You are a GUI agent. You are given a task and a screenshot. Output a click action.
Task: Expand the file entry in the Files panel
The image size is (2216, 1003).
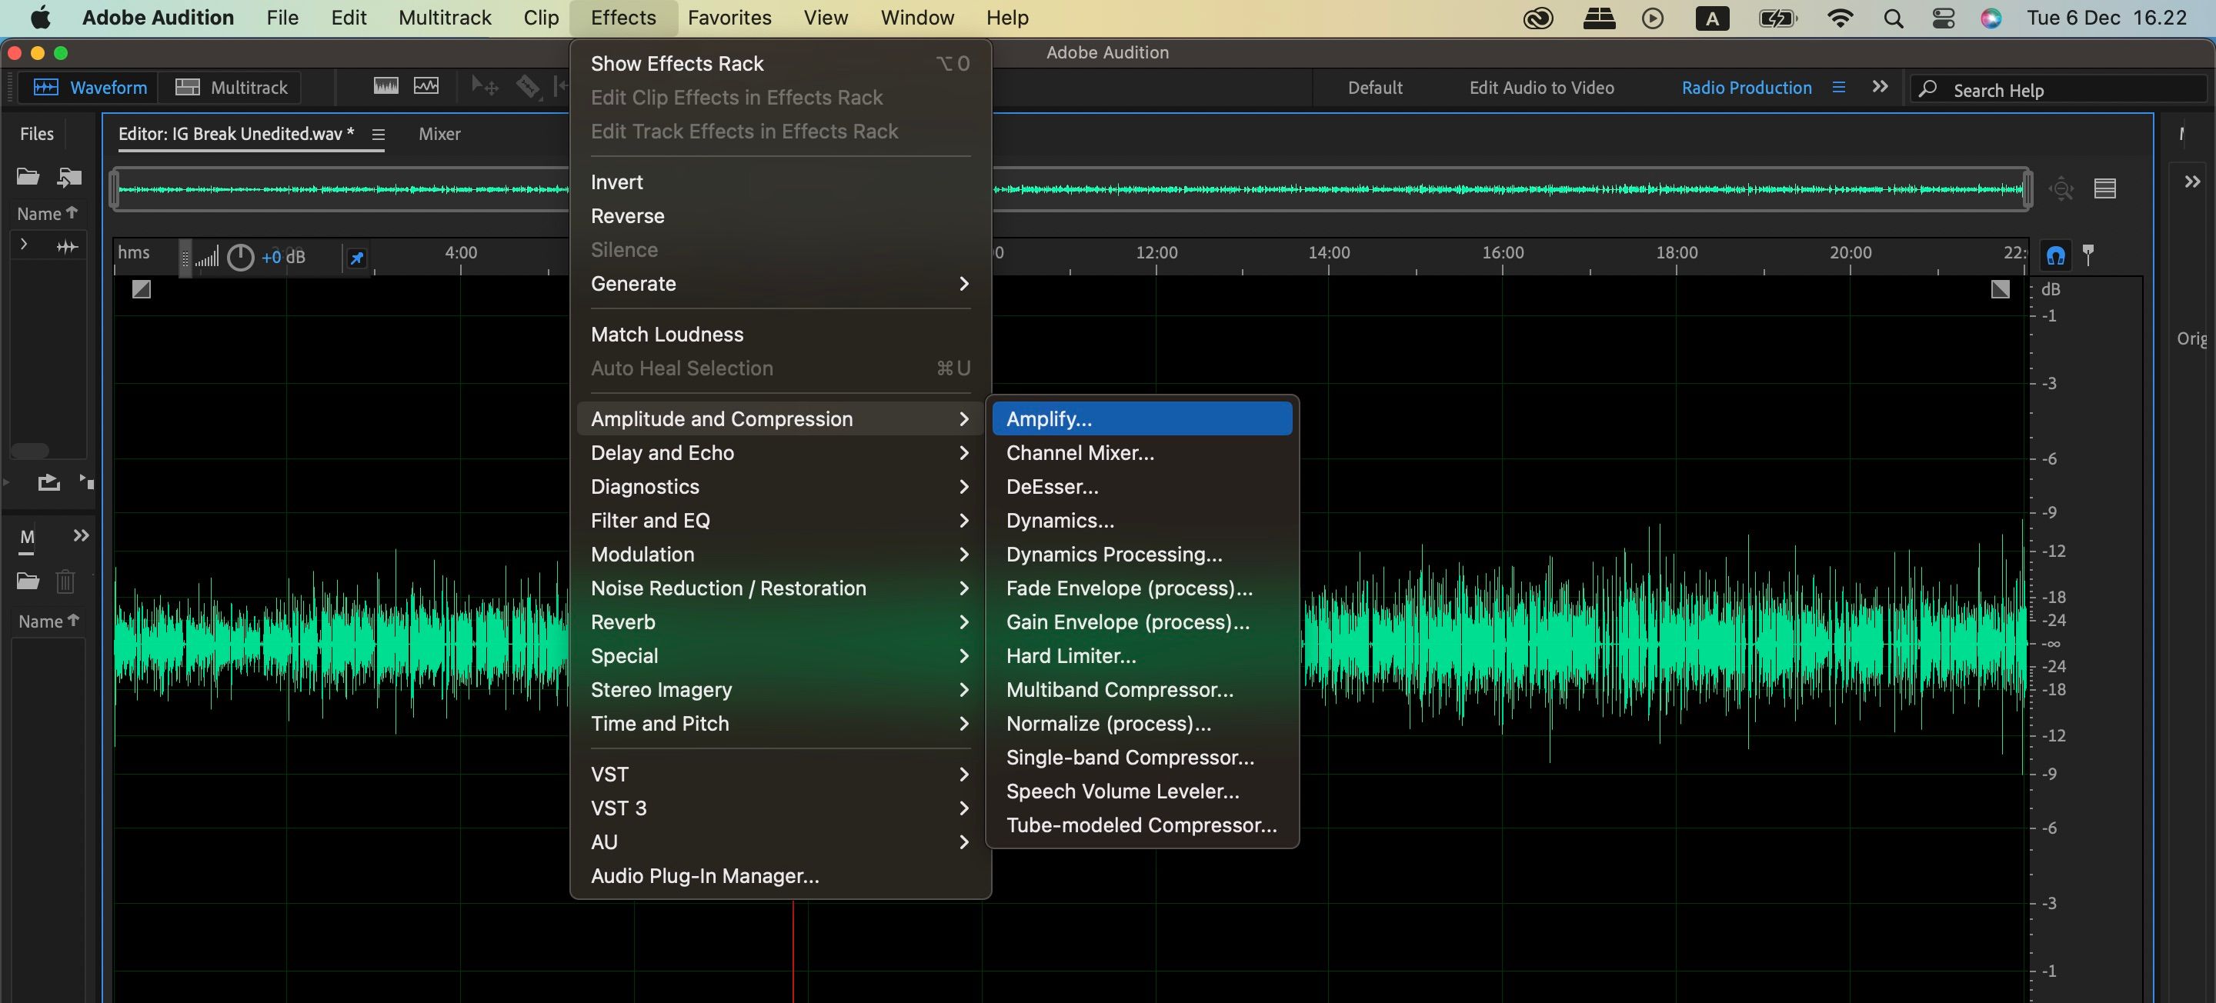coord(23,245)
